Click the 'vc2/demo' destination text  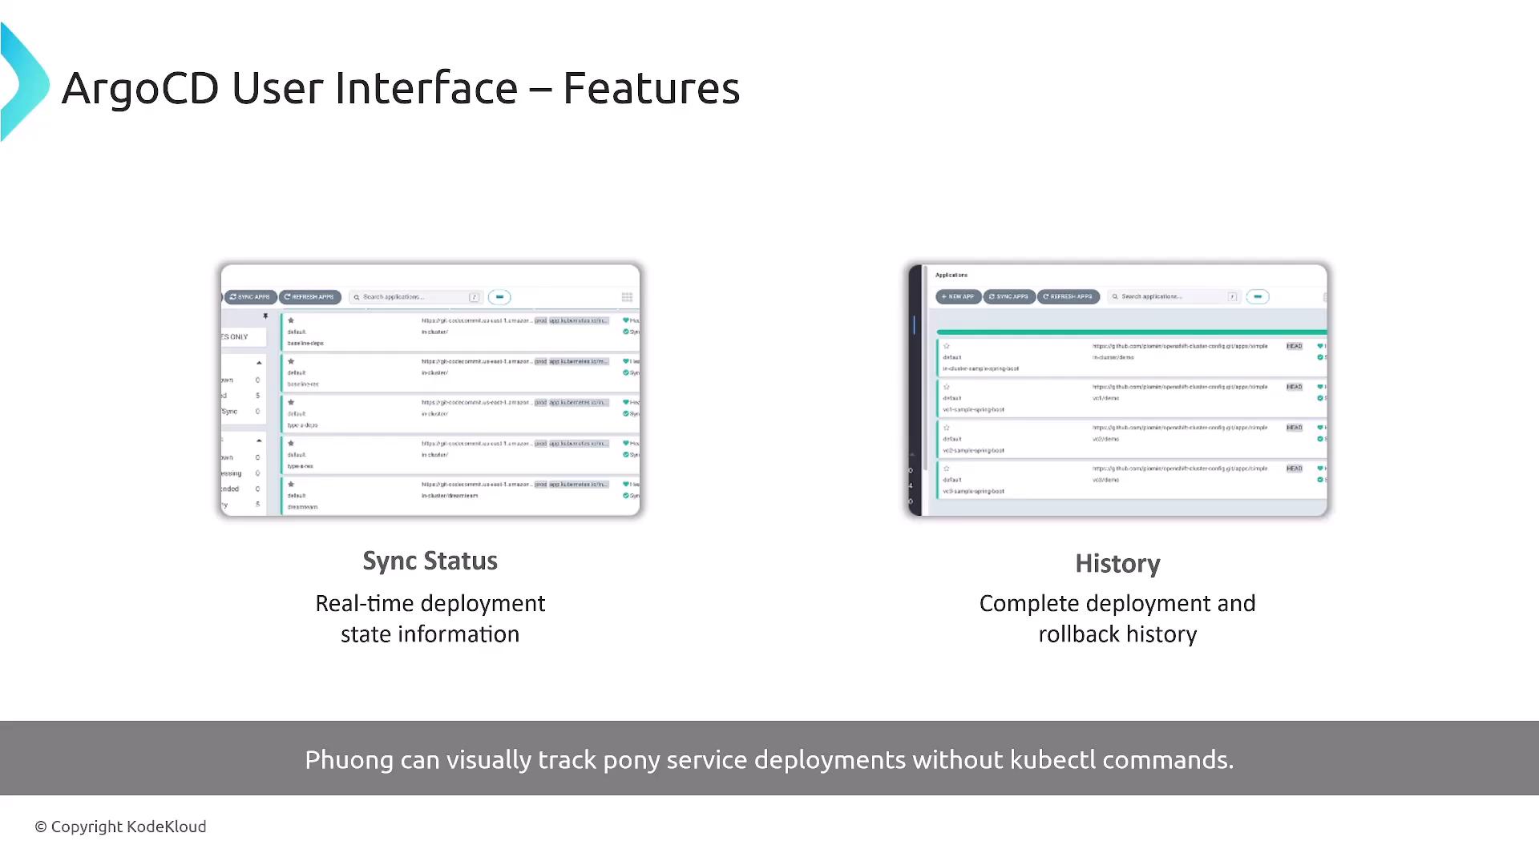1105,439
